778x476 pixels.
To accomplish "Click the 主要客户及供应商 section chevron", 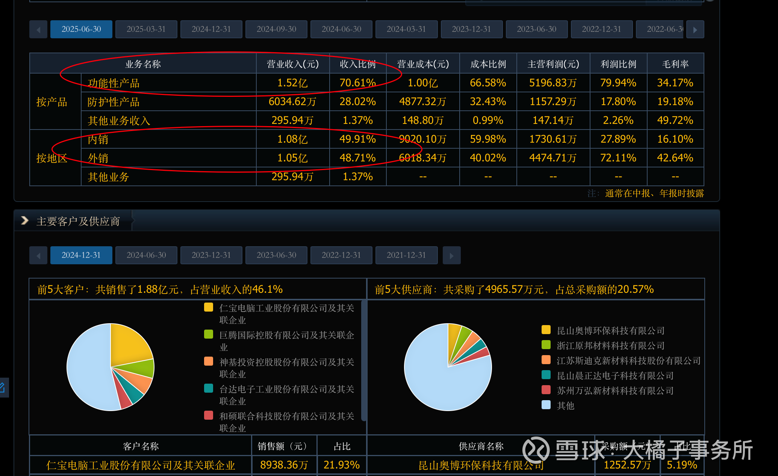I will point(25,221).
